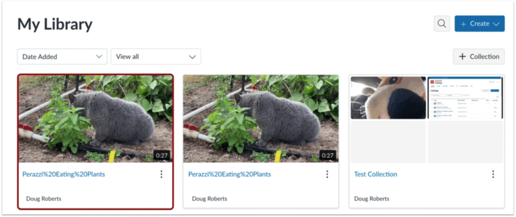Click the search magnifier icon
Image resolution: width=516 pixels, height=217 pixels.
(442, 24)
